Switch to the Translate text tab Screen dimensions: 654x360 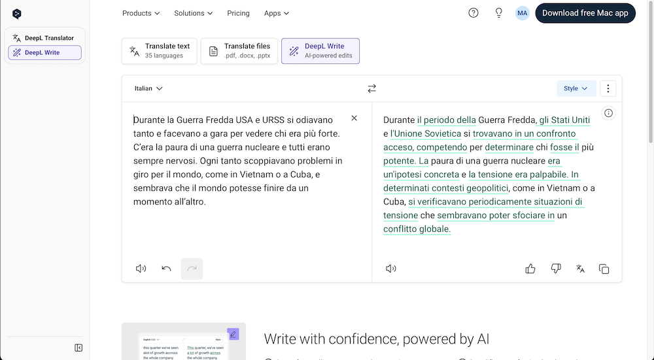[x=160, y=51]
